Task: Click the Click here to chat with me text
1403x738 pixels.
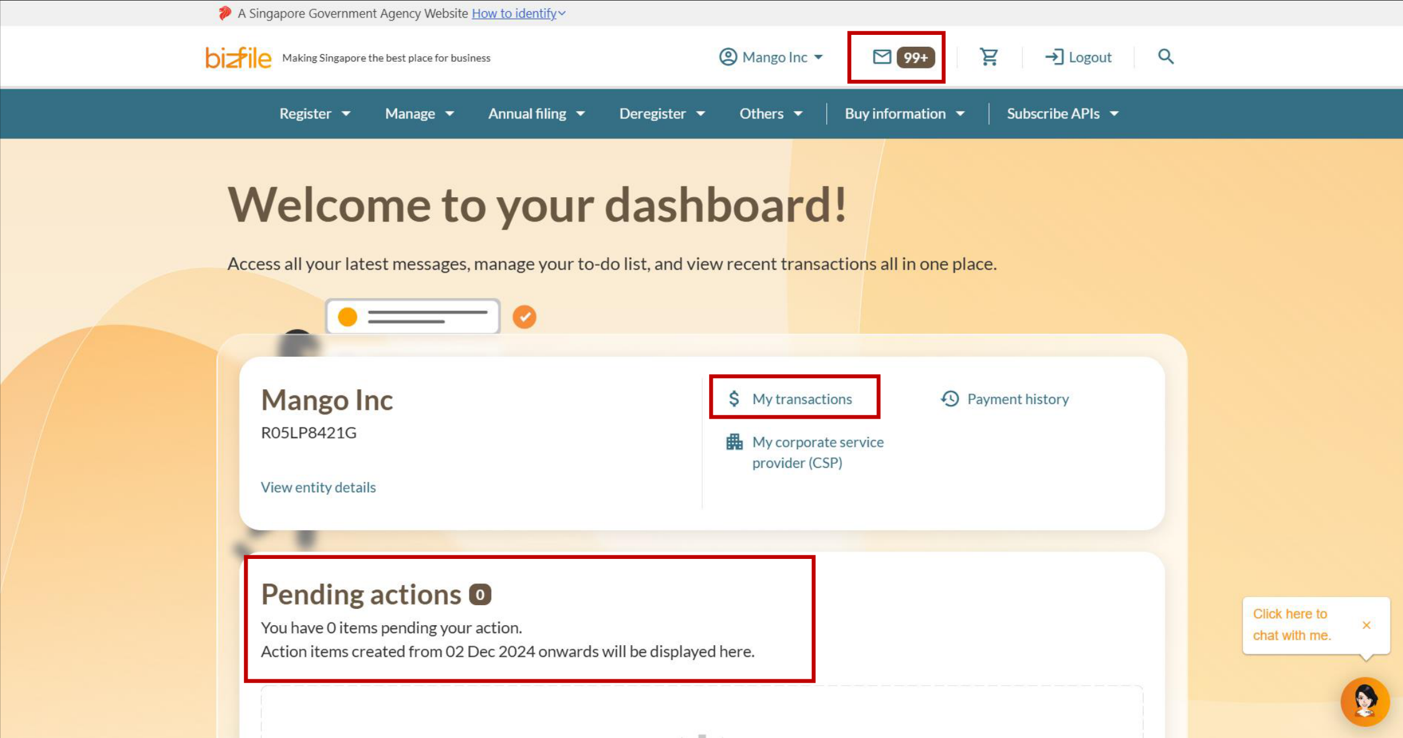Action: tap(1291, 624)
